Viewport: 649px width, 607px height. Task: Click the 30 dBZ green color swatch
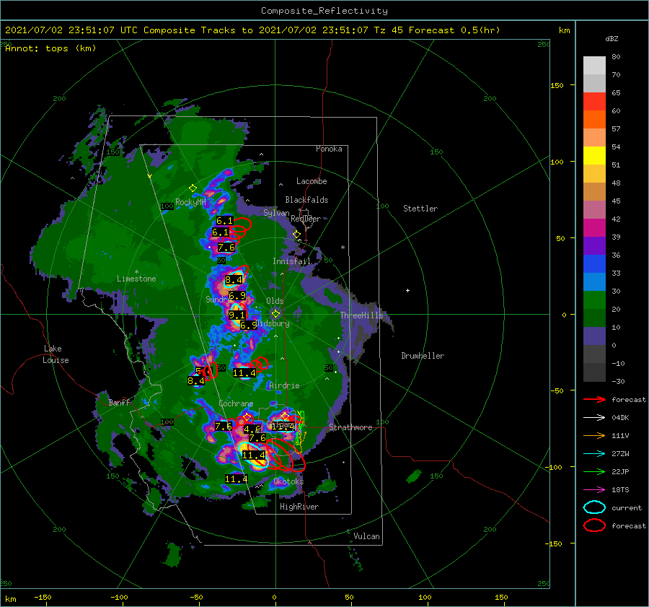click(x=594, y=300)
